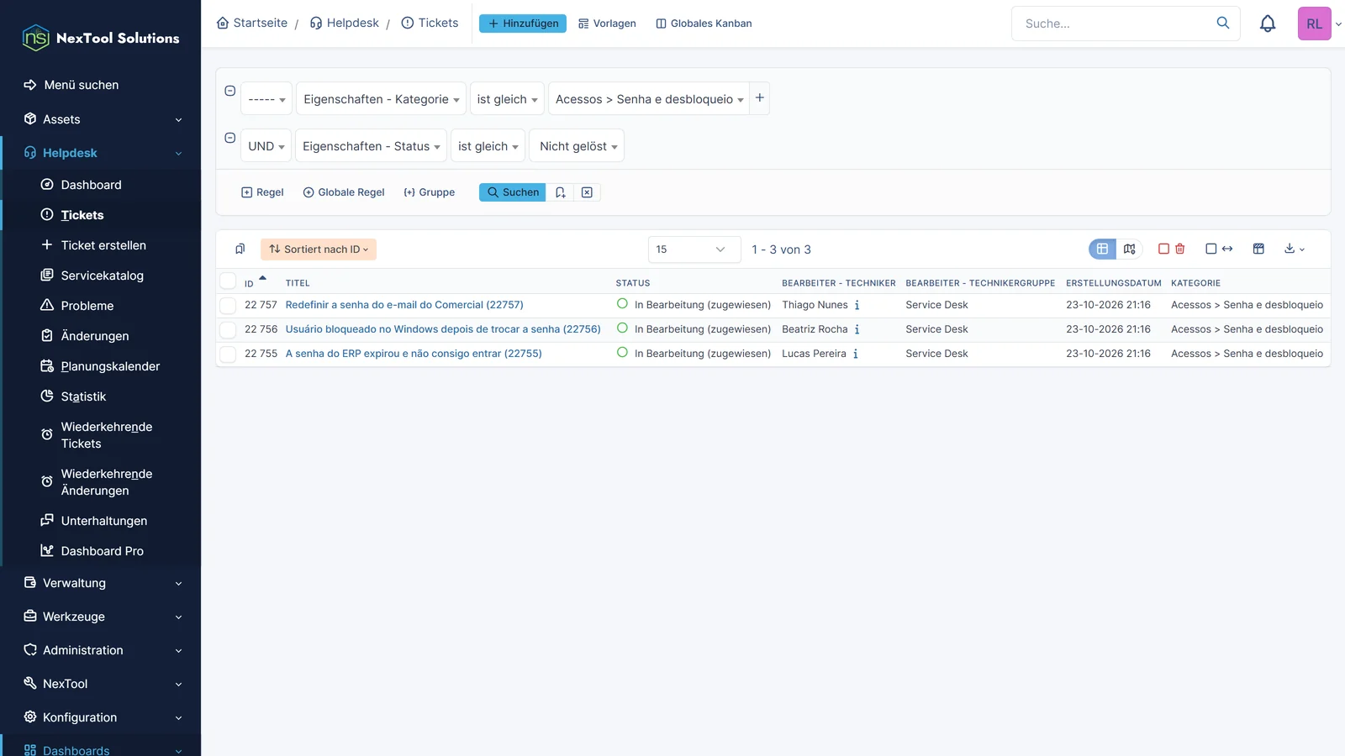Image resolution: width=1345 pixels, height=756 pixels.
Task: Toggle deleted items trash view
Action: coord(1172,249)
